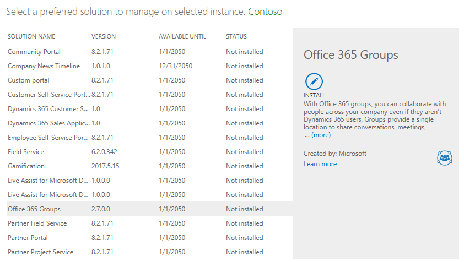
Task: Sort by the Solution Name column header
Action: click(31, 36)
